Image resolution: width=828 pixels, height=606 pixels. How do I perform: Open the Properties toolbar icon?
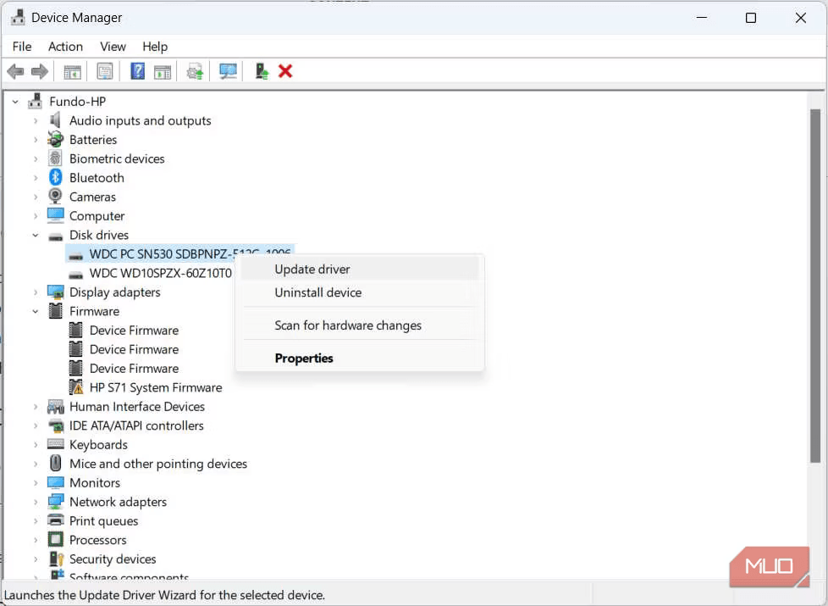pyautogui.click(x=104, y=71)
